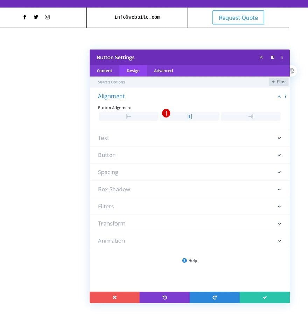The image size is (308, 319).
Task: Set button alignment to right
Action: (x=251, y=116)
